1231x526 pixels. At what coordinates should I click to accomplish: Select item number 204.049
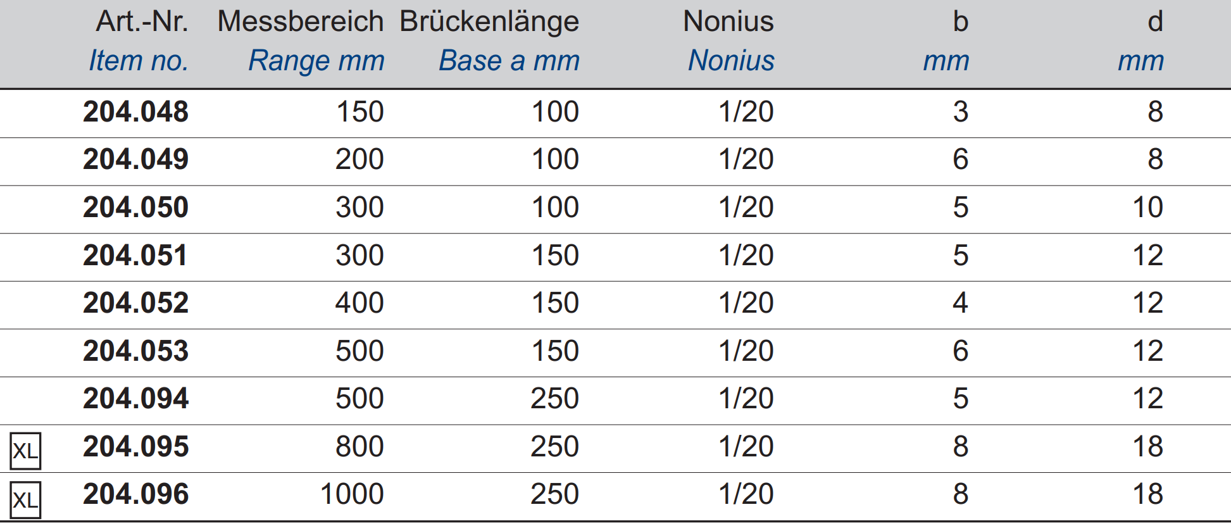click(x=135, y=159)
